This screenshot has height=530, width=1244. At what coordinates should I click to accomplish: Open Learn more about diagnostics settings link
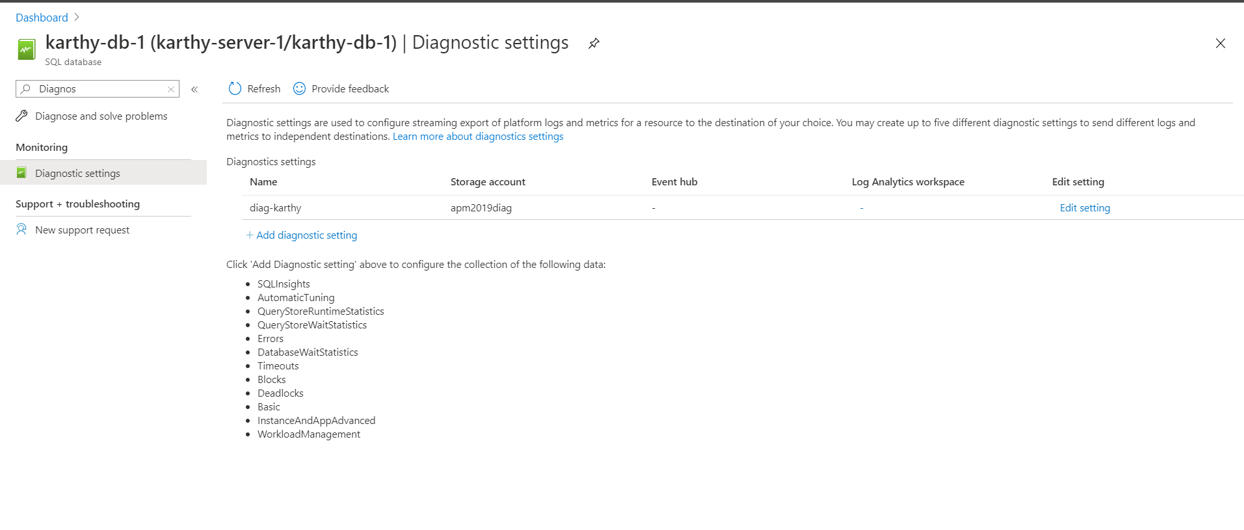tap(478, 137)
